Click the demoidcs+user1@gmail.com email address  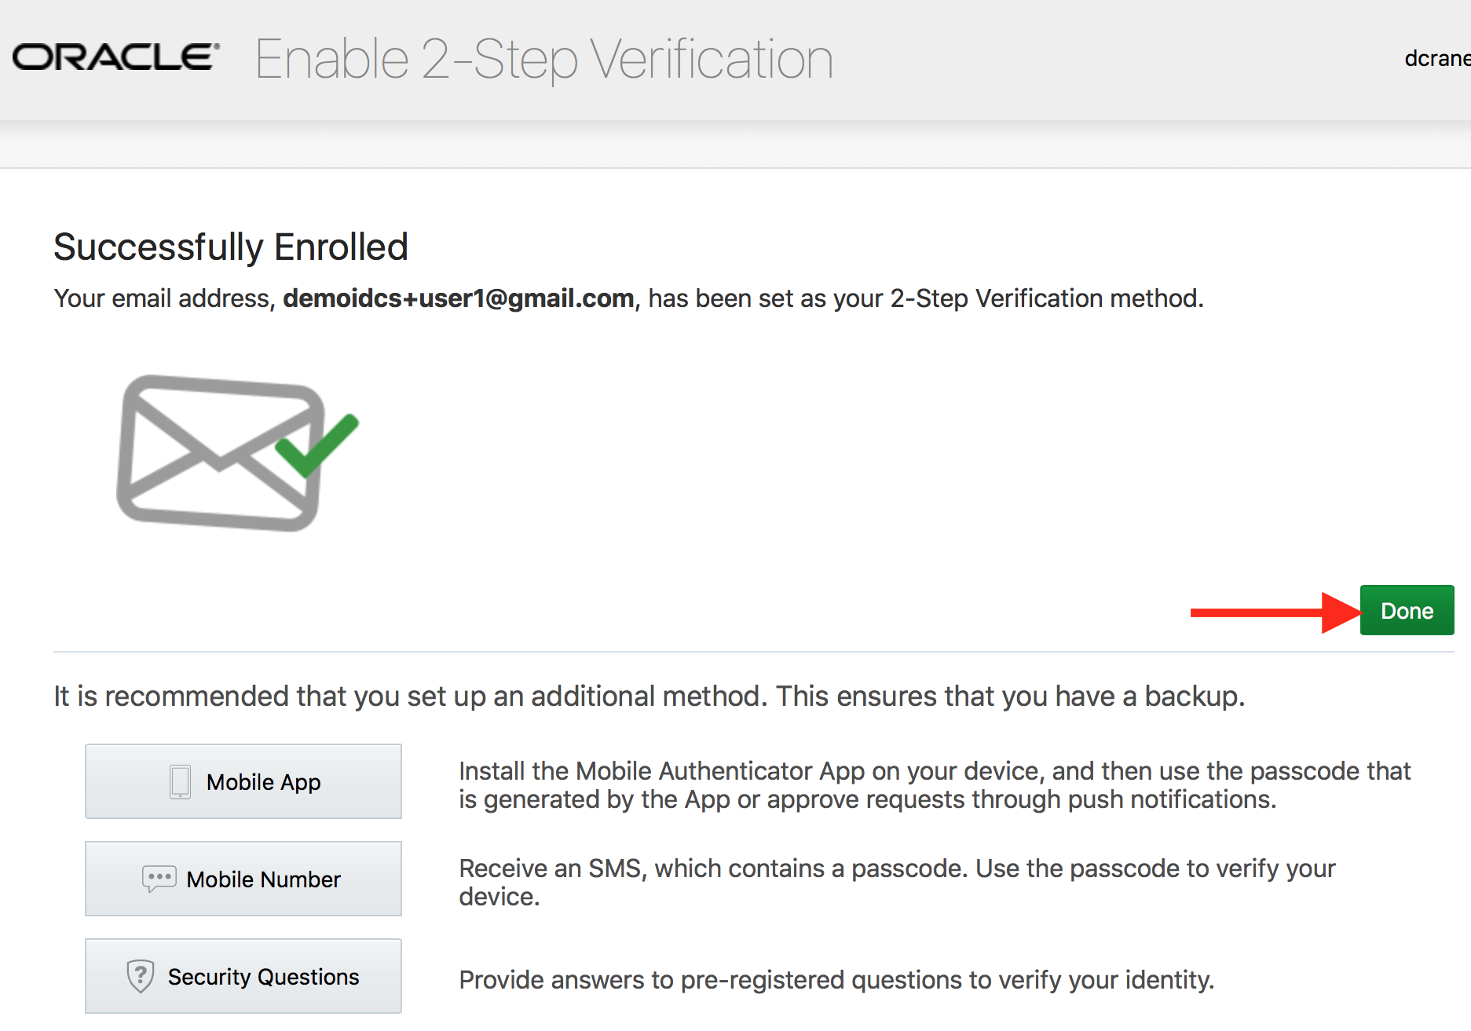459,298
